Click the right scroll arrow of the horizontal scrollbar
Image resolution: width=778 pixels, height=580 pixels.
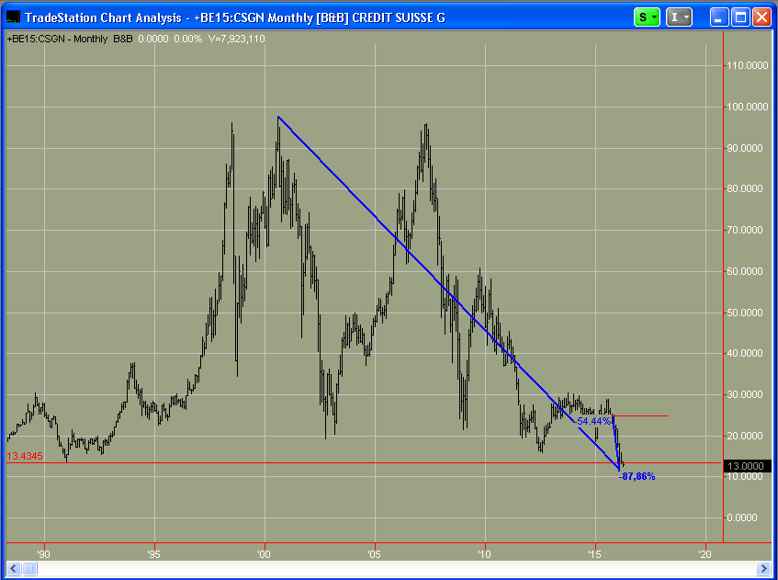(x=763, y=568)
